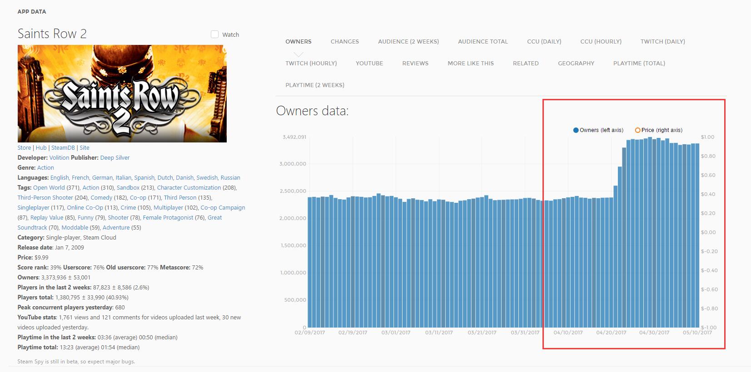Open developer Volition link

click(60, 157)
